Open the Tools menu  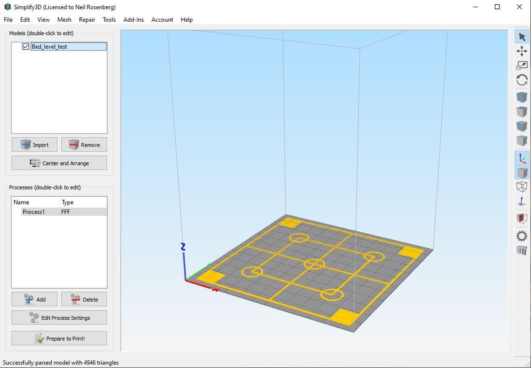tap(109, 20)
